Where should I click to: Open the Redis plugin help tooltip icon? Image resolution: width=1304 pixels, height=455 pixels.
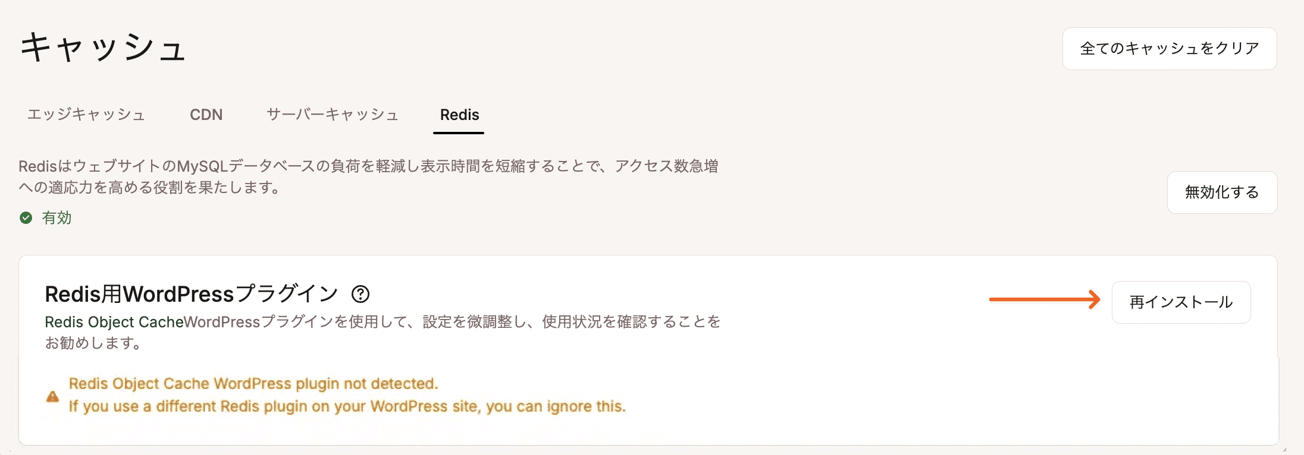point(362,294)
